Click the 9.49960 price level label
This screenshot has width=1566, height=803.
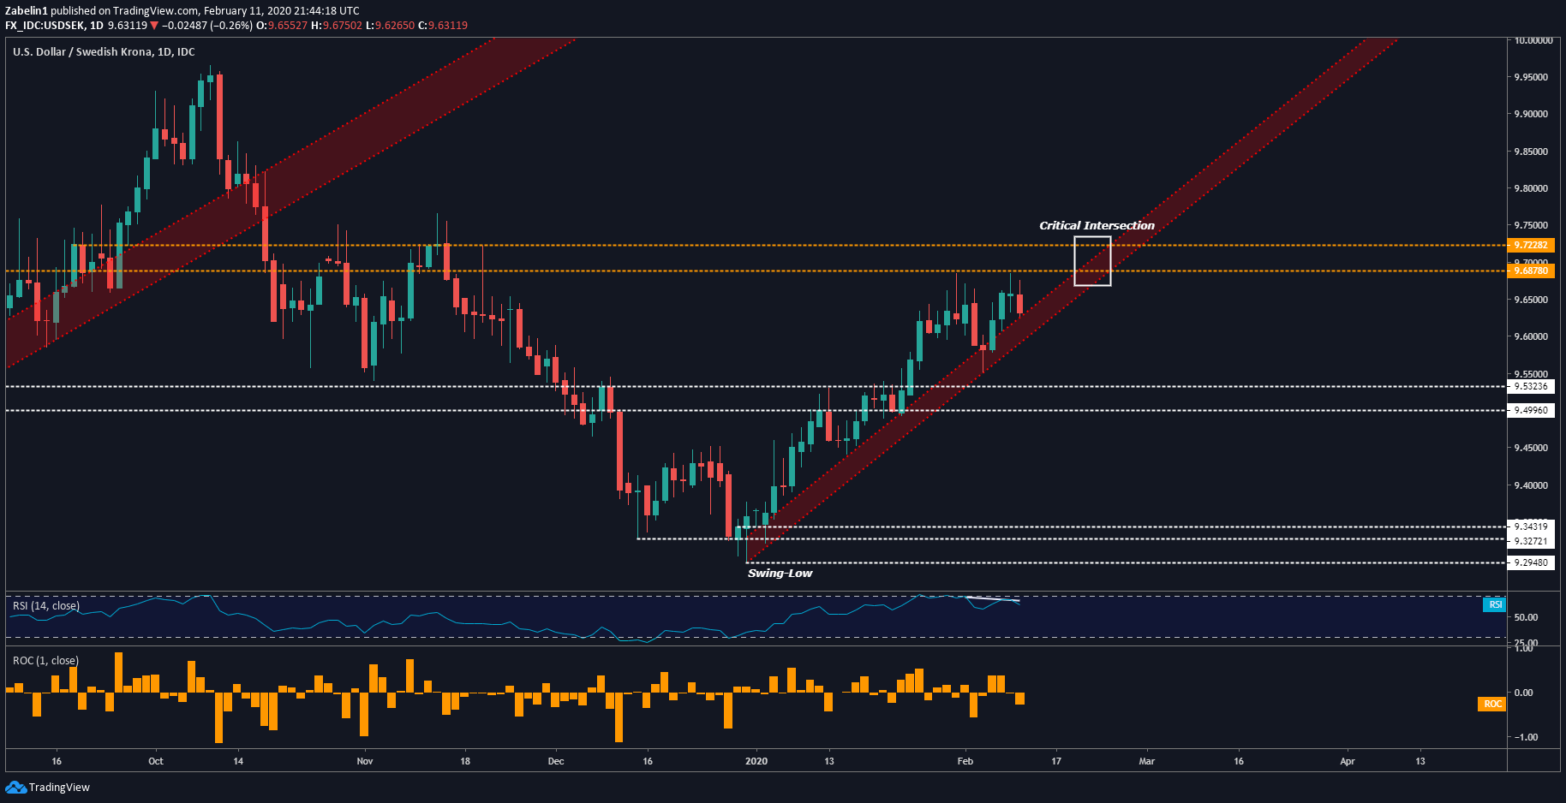1530,410
